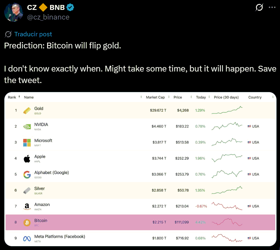The width and height of the screenshot is (280, 250).
Task: Click the Country column header
Action: tap(255, 97)
